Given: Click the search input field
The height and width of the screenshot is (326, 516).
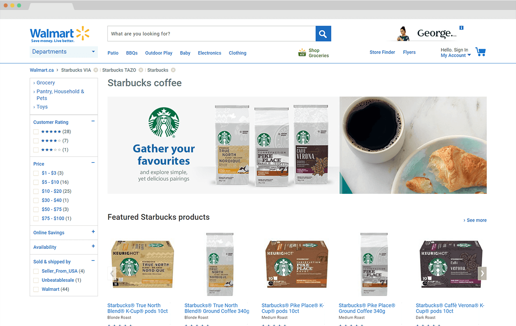Looking at the screenshot, I should pyautogui.click(x=211, y=33).
